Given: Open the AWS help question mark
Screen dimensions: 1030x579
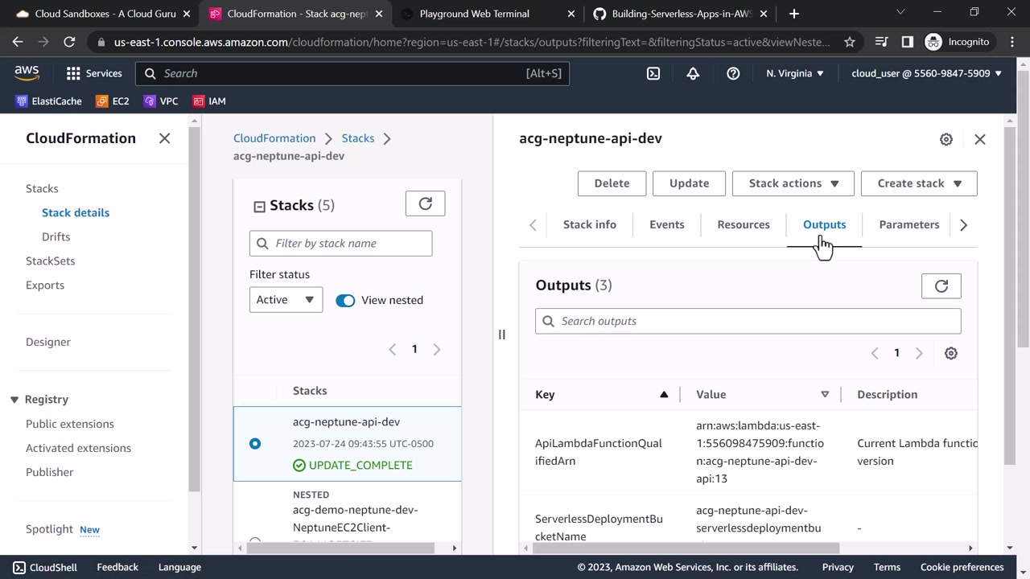Looking at the screenshot, I should point(733,73).
